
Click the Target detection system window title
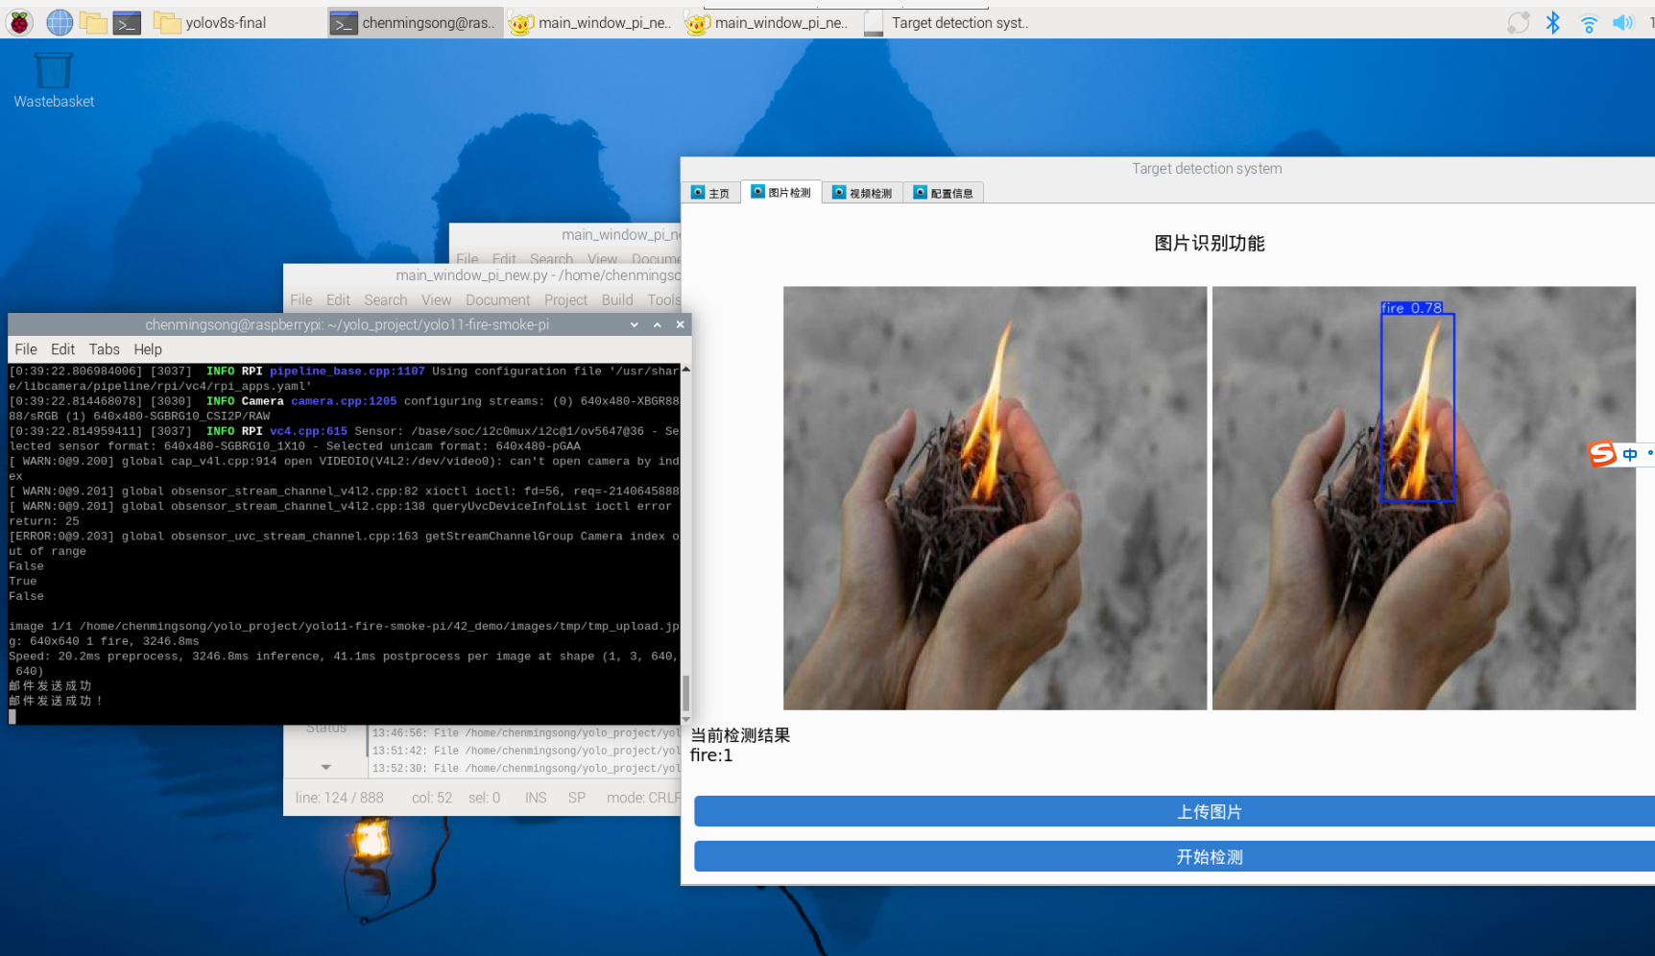click(1207, 168)
